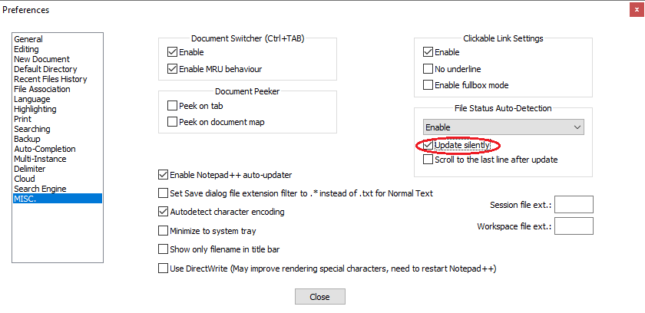Open the File Status Auto-Detection dropdown
Screen dimensions: 645x313
[x=504, y=127]
